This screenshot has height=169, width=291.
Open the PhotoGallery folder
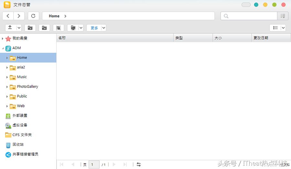point(24,87)
